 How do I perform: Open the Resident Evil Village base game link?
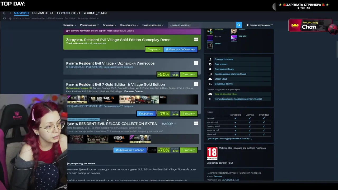[x=123, y=31]
